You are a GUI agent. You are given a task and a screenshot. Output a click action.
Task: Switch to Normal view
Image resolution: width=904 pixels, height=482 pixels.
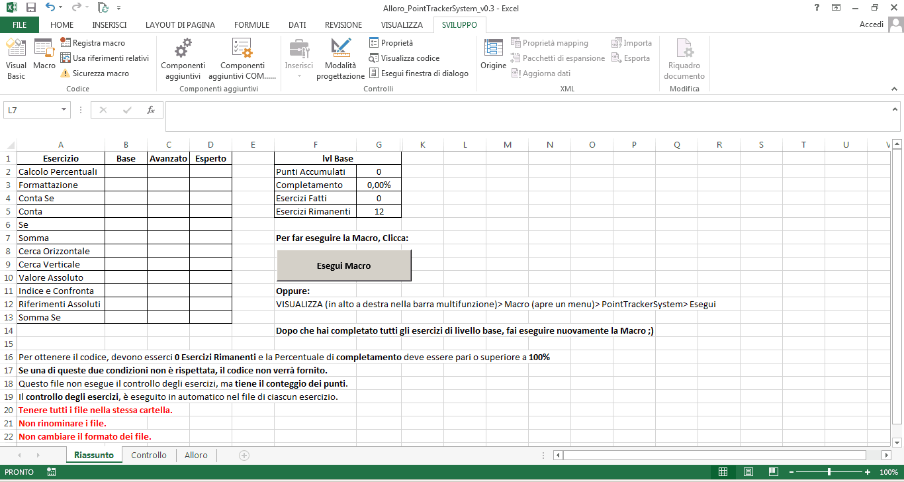723,472
